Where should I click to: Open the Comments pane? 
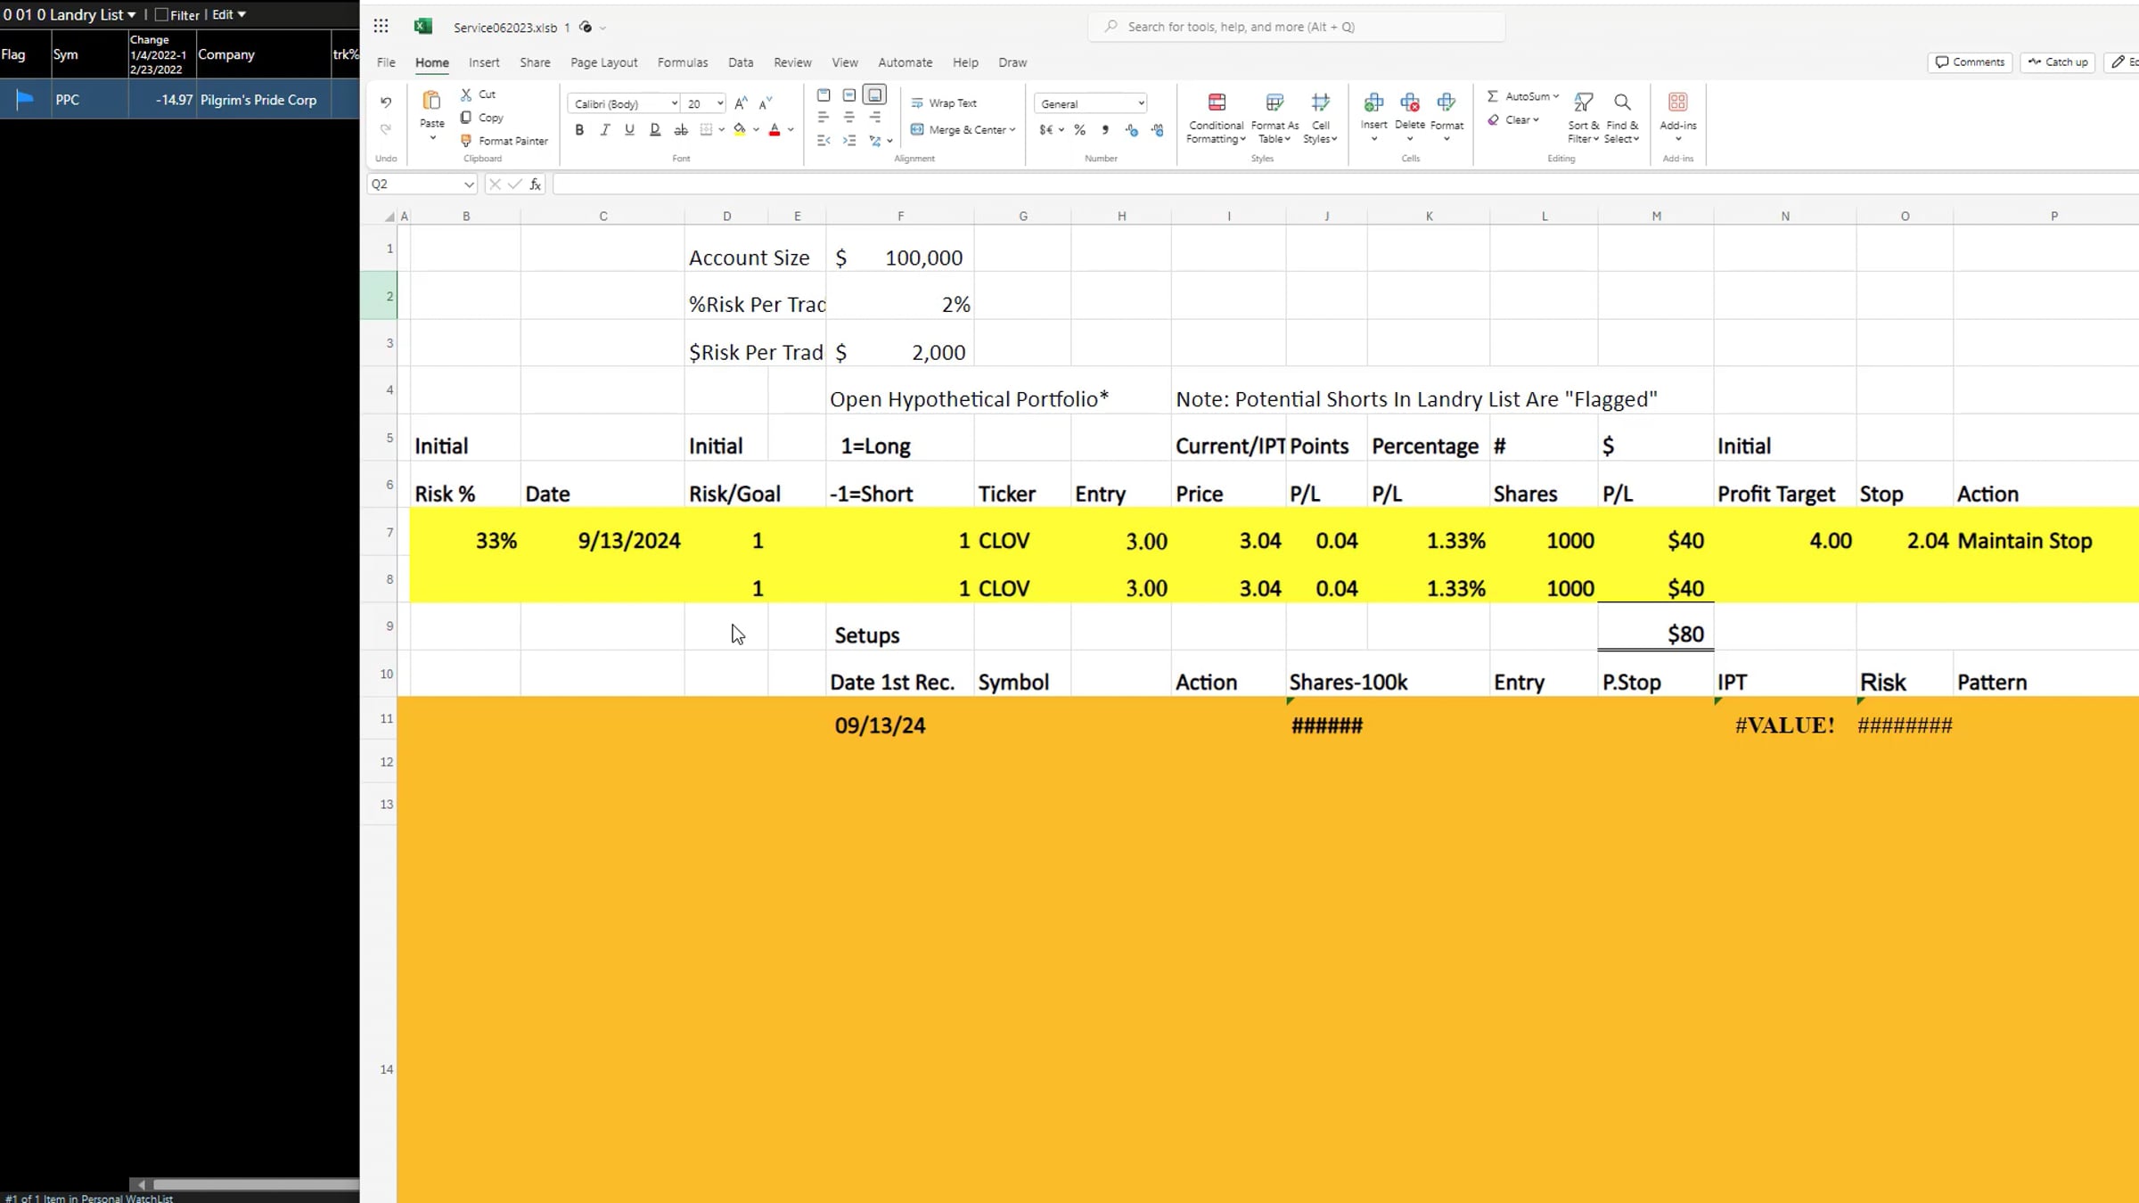tap(1970, 62)
